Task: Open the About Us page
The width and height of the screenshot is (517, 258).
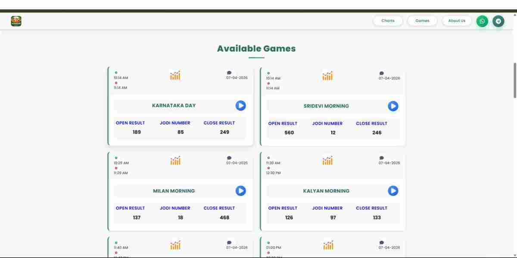Action: (457, 21)
